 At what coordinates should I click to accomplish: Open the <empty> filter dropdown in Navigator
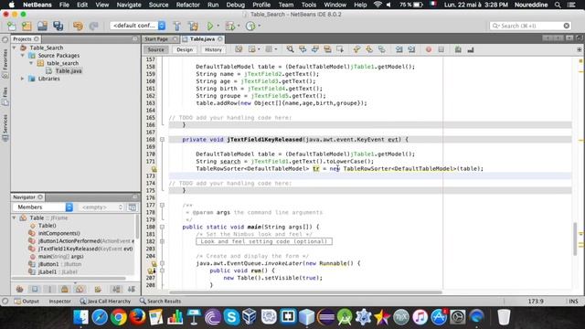click(101, 207)
